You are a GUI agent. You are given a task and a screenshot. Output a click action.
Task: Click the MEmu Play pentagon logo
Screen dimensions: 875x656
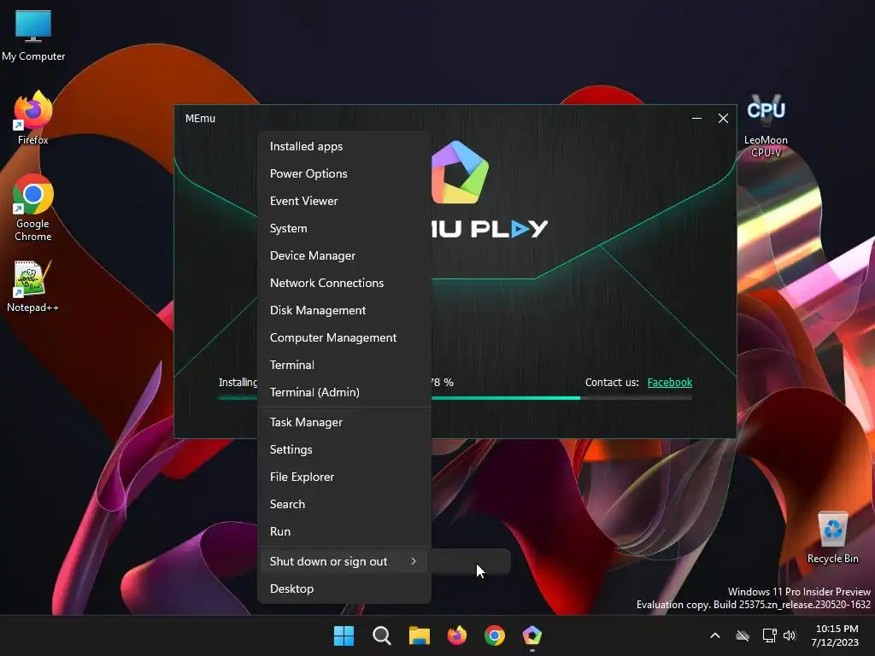[x=459, y=173]
